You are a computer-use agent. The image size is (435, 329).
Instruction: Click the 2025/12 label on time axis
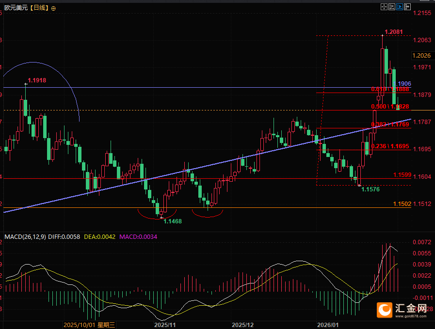tap(243, 325)
